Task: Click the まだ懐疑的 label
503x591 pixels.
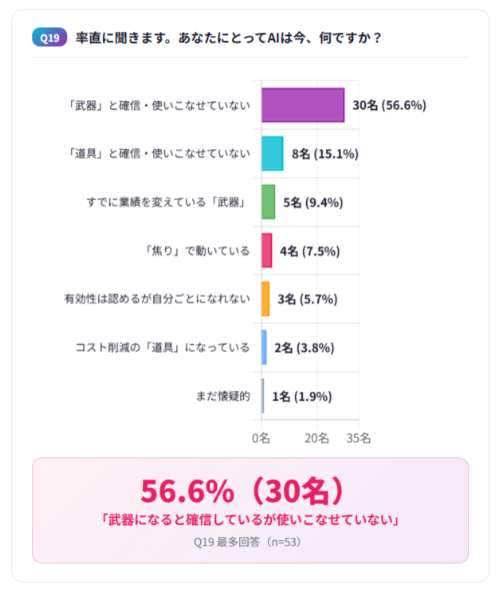Action: pos(222,396)
